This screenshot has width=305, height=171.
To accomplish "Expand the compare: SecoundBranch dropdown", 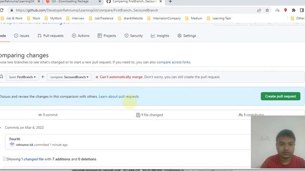I will (x=70, y=77).
